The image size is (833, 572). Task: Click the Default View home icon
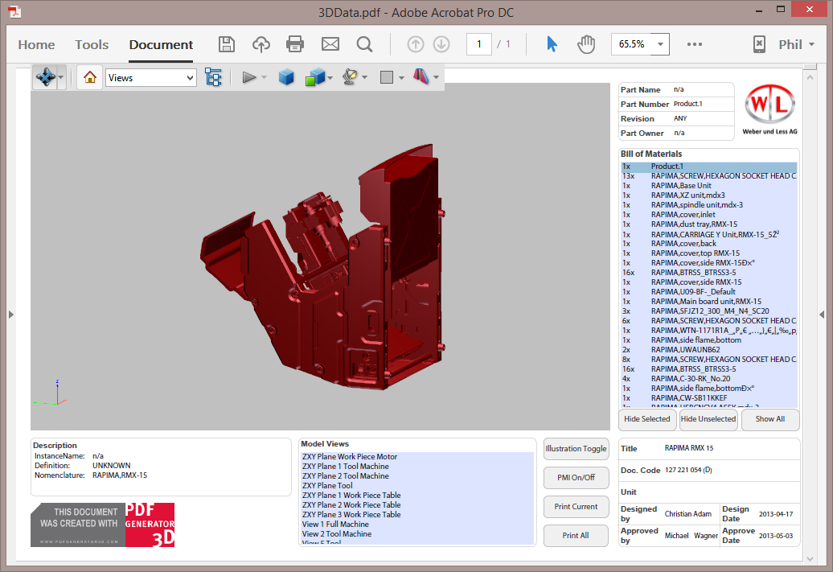[88, 77]
